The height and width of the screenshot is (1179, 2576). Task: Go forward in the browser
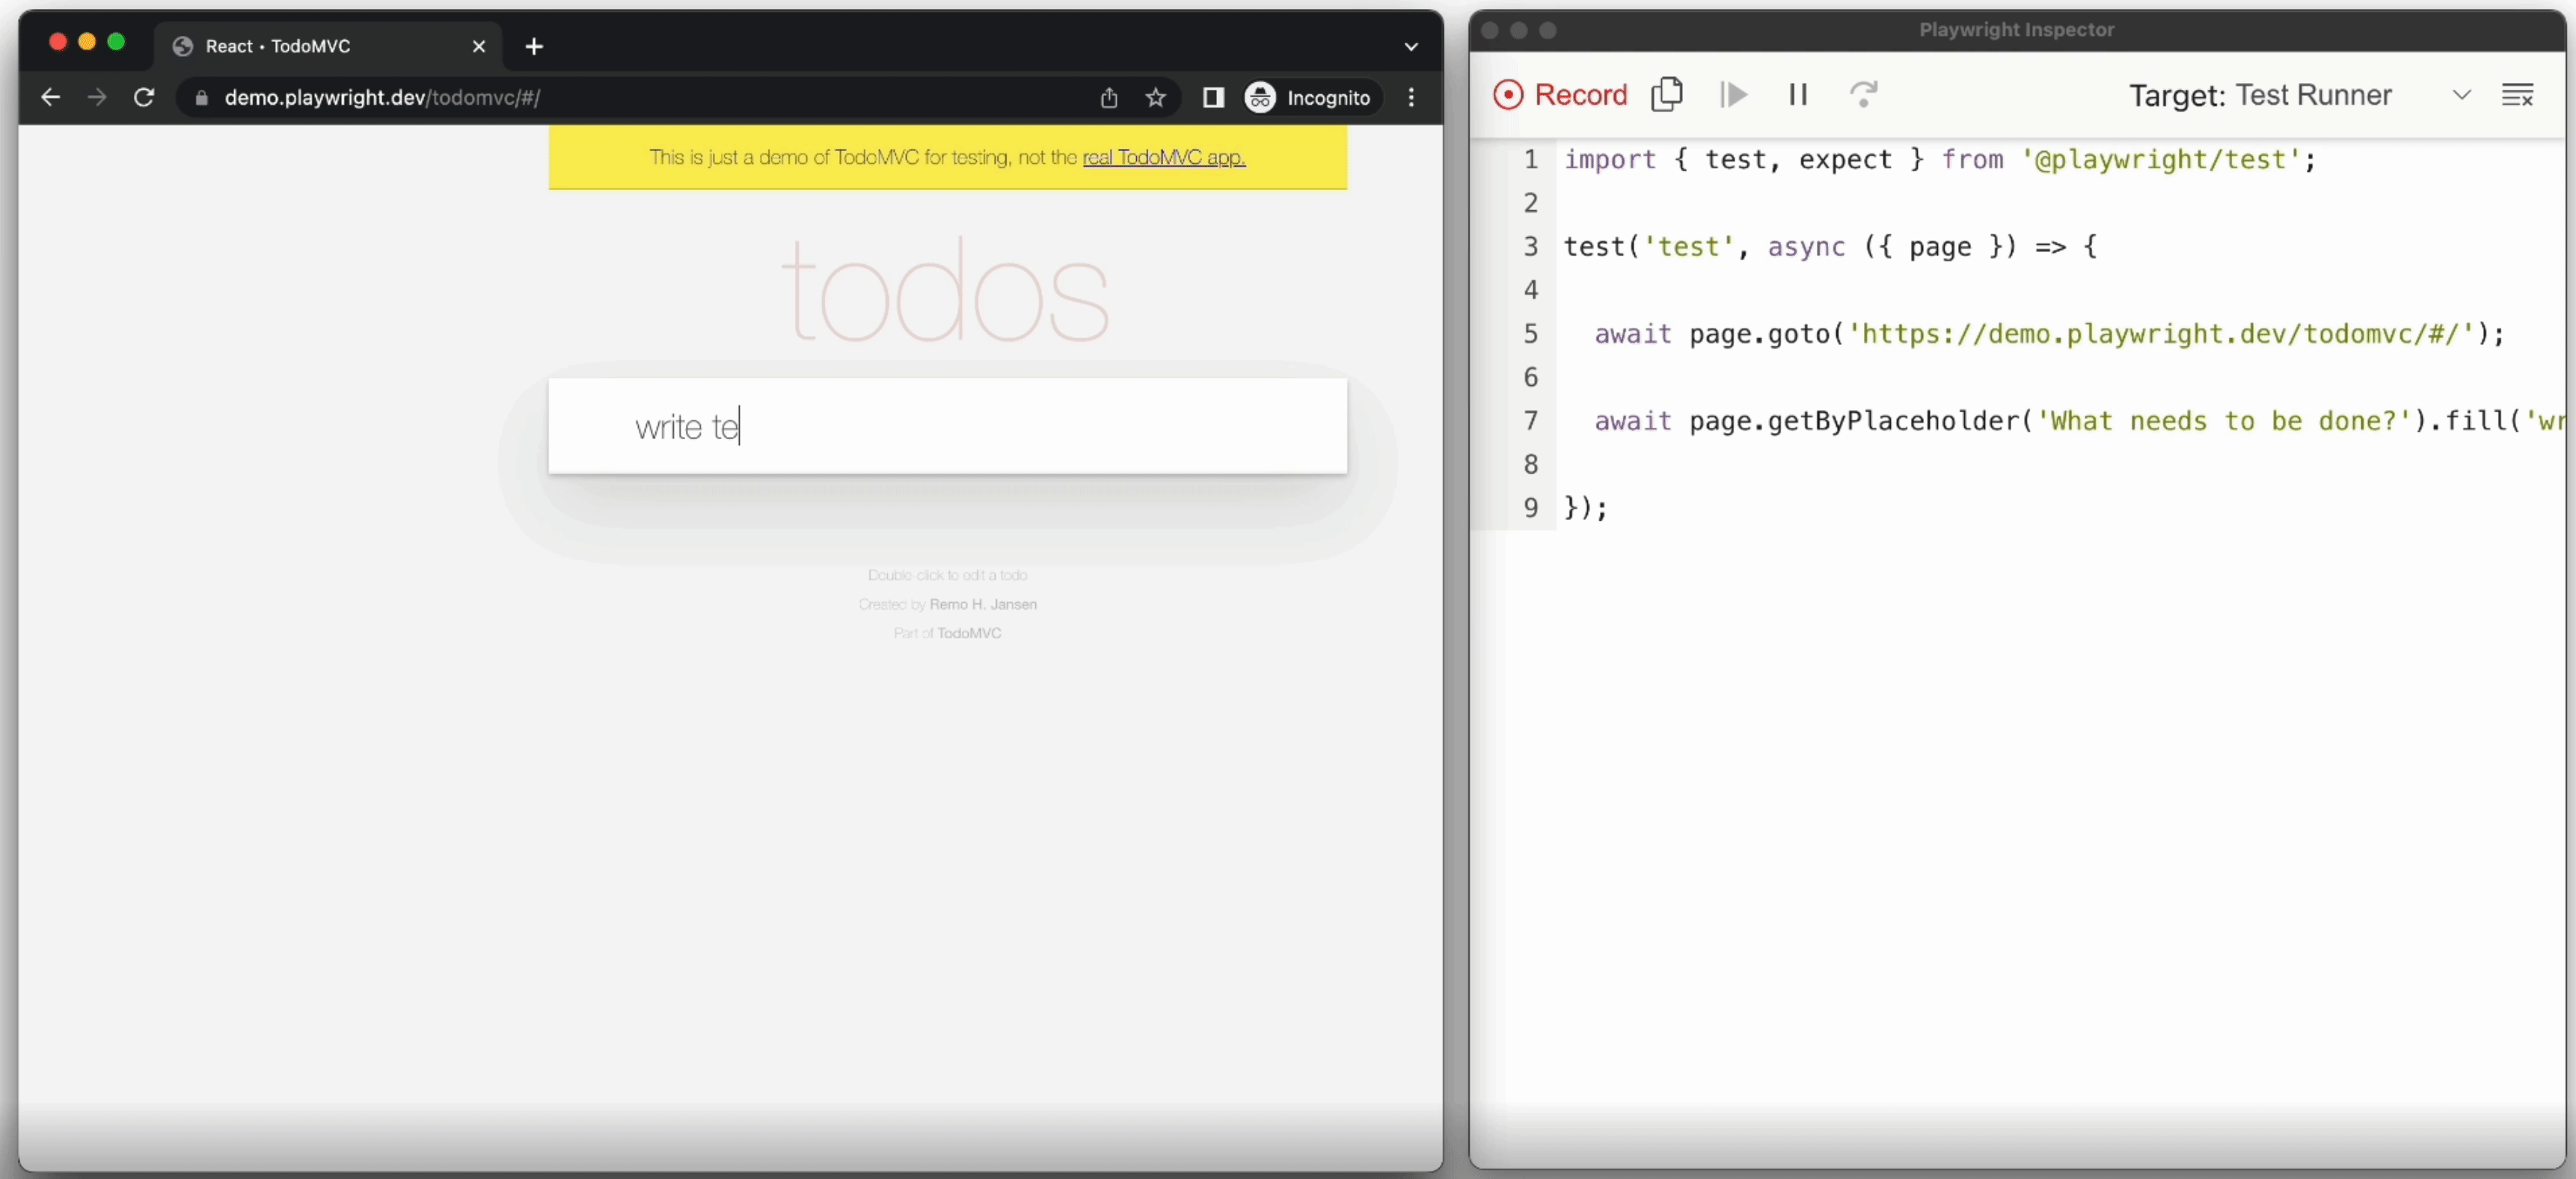[x=96, y=97]
